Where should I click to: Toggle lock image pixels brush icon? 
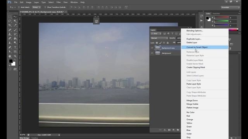tap(160, 43)
